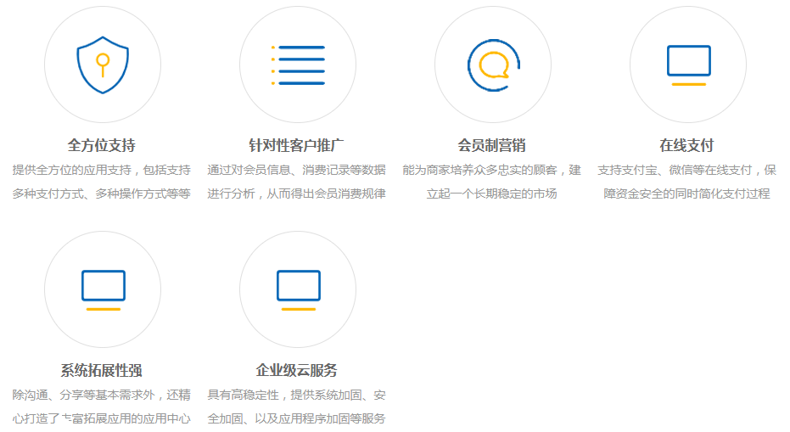Click the 系统拓展性强 heading
Screen dimensions: 790x432
tap(102, 370)
